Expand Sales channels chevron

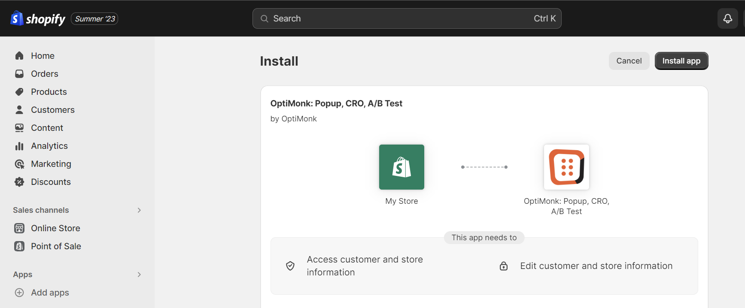coord(139,210)
